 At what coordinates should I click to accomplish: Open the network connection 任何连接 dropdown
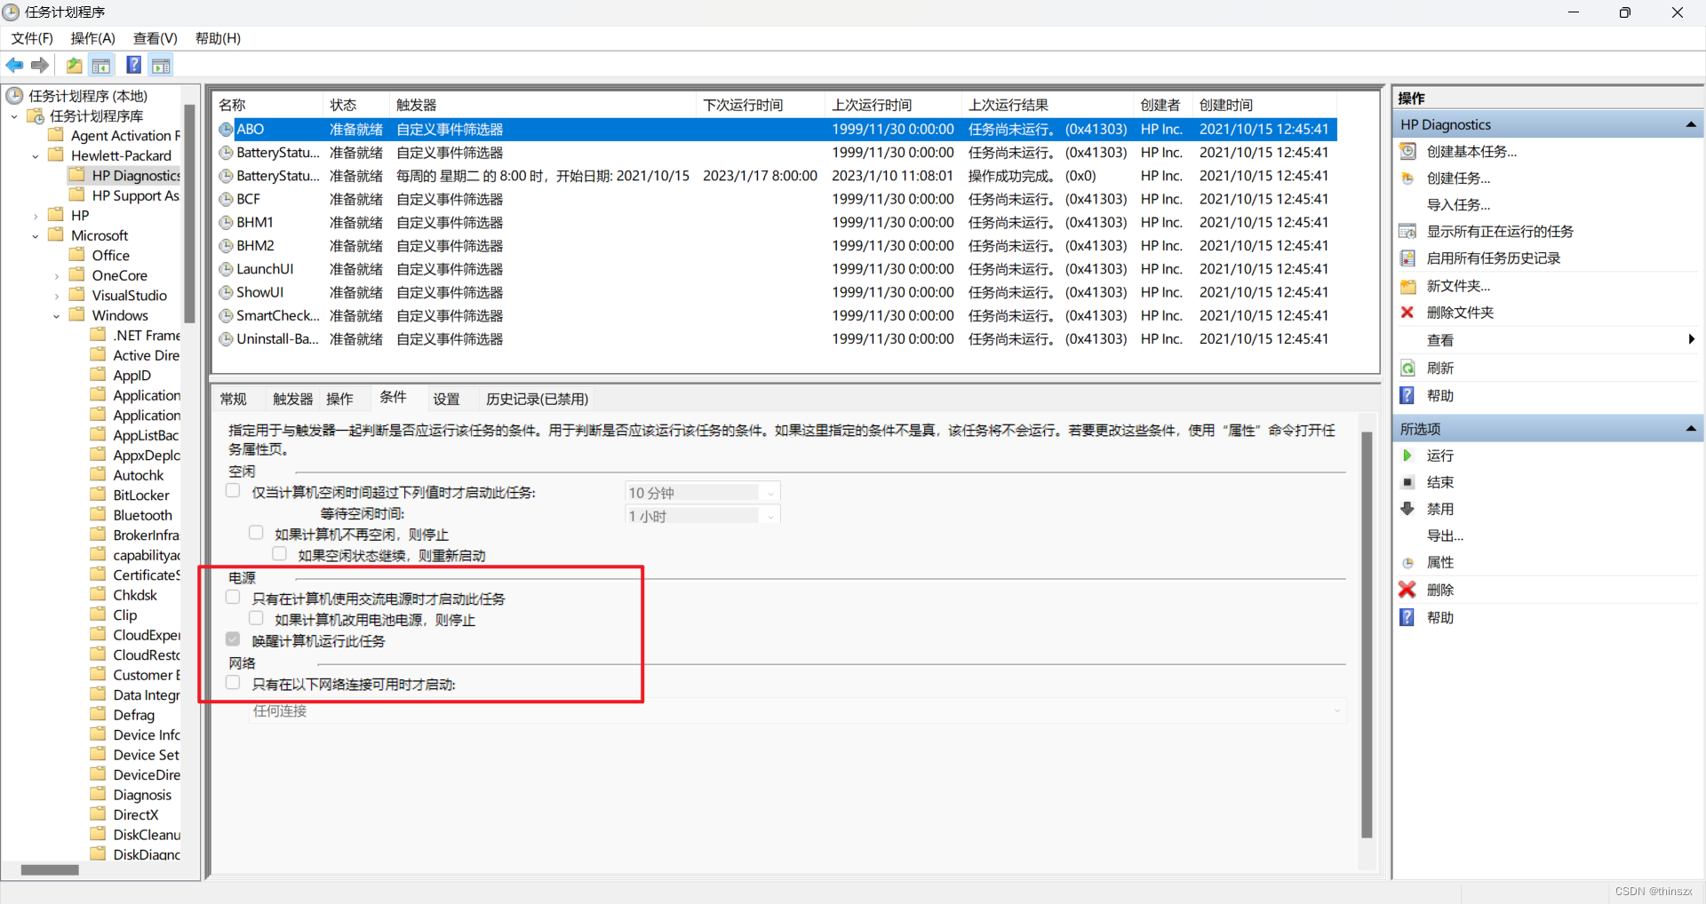tap(797, 710)
